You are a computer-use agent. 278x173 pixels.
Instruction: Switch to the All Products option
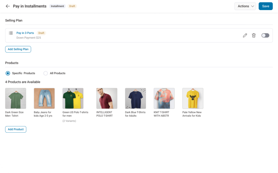click(x=46, y=73)
